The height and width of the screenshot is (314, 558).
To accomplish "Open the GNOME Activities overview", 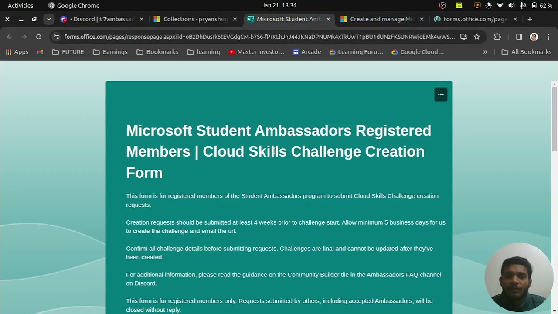I will click(x=20, y=6).
